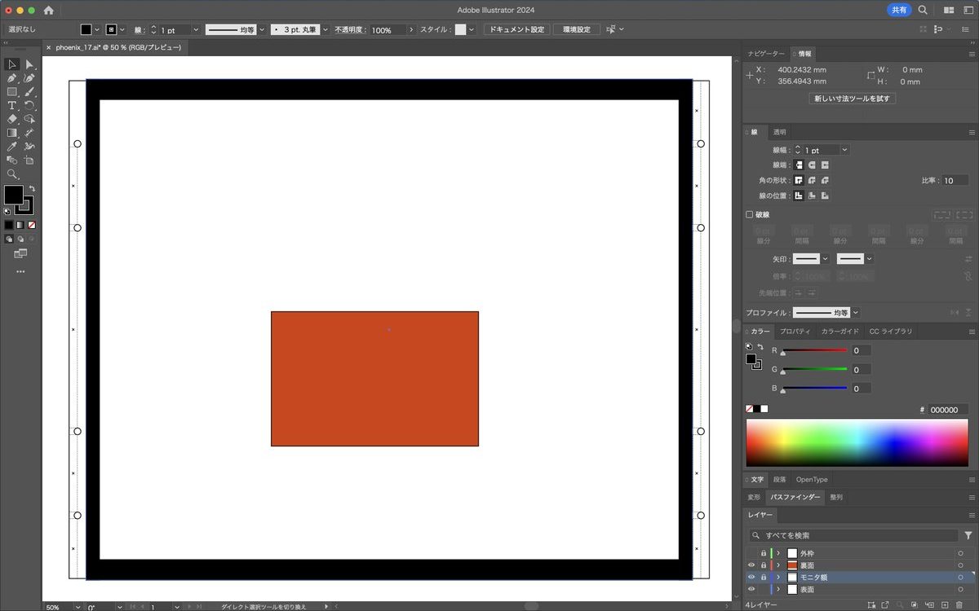Click the すべてを検索 layer search field

[857, 535]
